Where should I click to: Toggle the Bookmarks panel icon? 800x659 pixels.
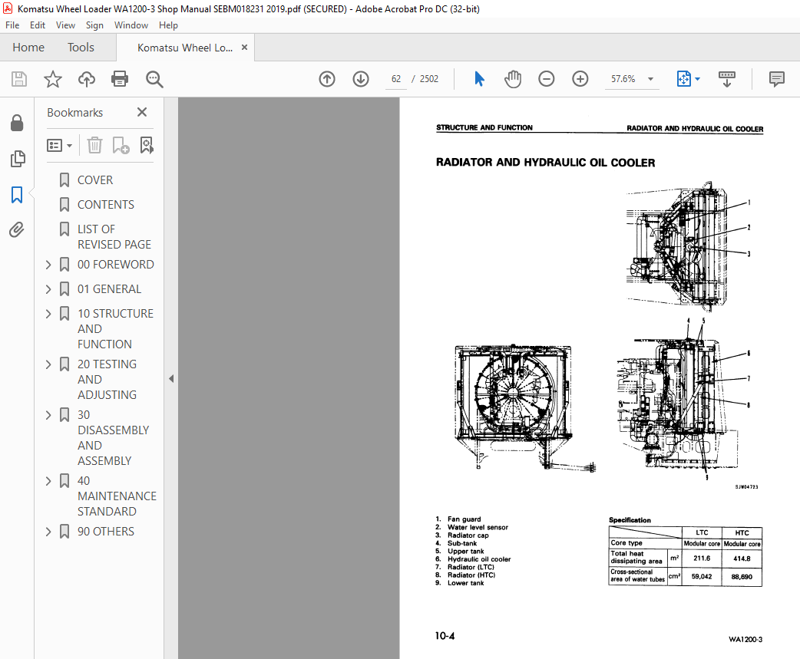tap(17, 195)
